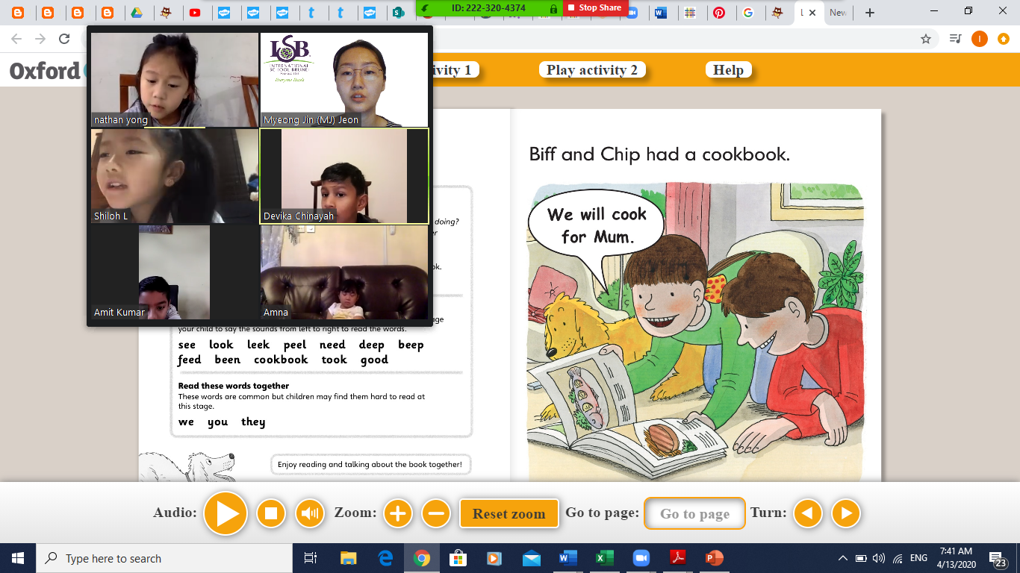Open PowerPoint from the taskbar
The width and height of the screenshot is (1020, 573).
[x=714, y=558]
